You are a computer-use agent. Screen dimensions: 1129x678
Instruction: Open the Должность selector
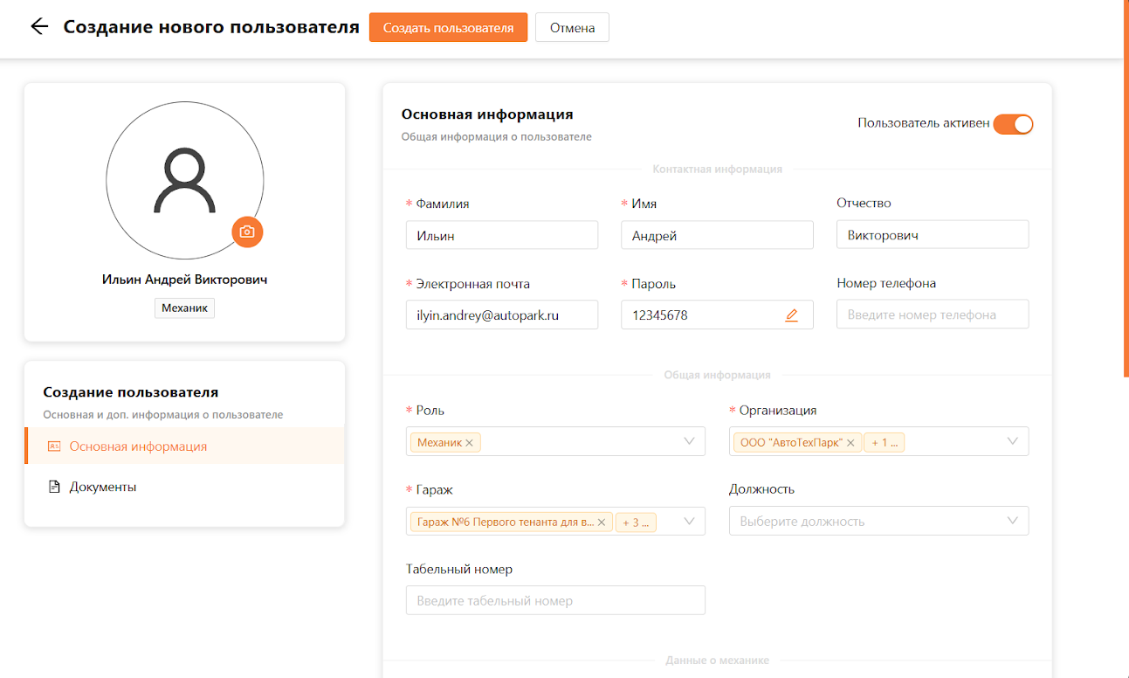[x=878, y=522]
